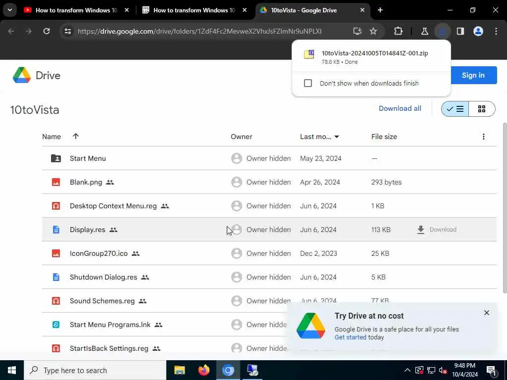Open Firefox from the taskbar
The width and height of the screenshot is (507, 380).
203,370
